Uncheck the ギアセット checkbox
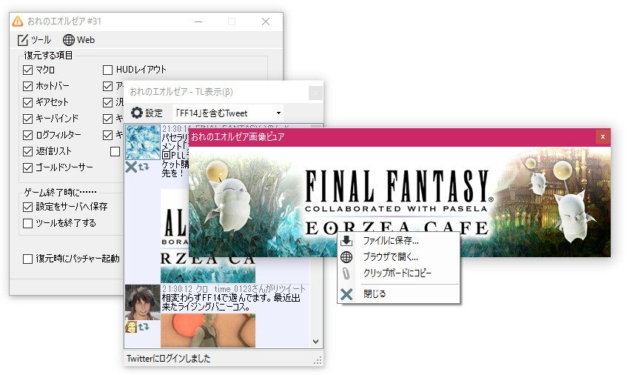This screenshot has width=627, height=375. click(x=27, y=102)
